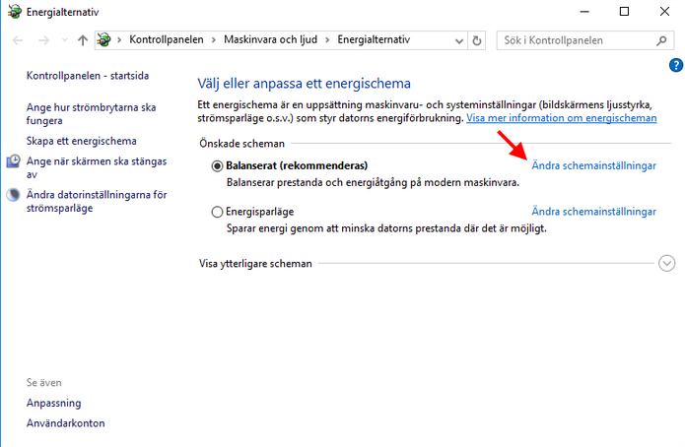Open Anpassning link under Se även
This screenshot has height=447, width=685.
[x=54, y=403]
